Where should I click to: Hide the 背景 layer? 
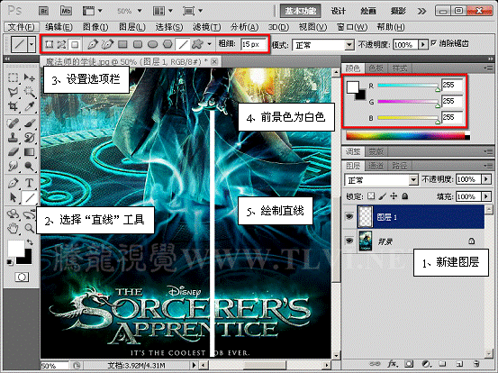(x=349, y=241)
